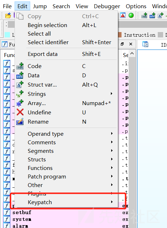This screenshot has width=167, height=228.
Task: Click the functions list scrollbar up arrow
Action: 132,53
